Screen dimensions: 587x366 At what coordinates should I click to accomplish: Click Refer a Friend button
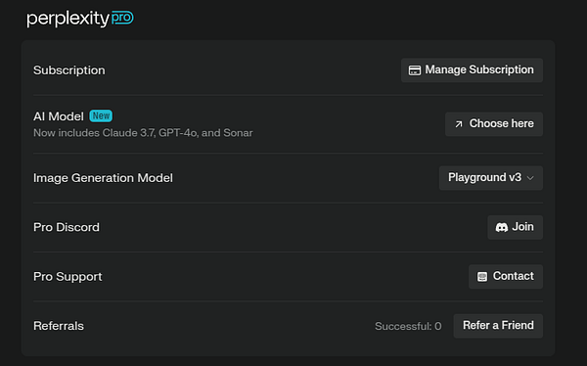(x=498, y=326)
